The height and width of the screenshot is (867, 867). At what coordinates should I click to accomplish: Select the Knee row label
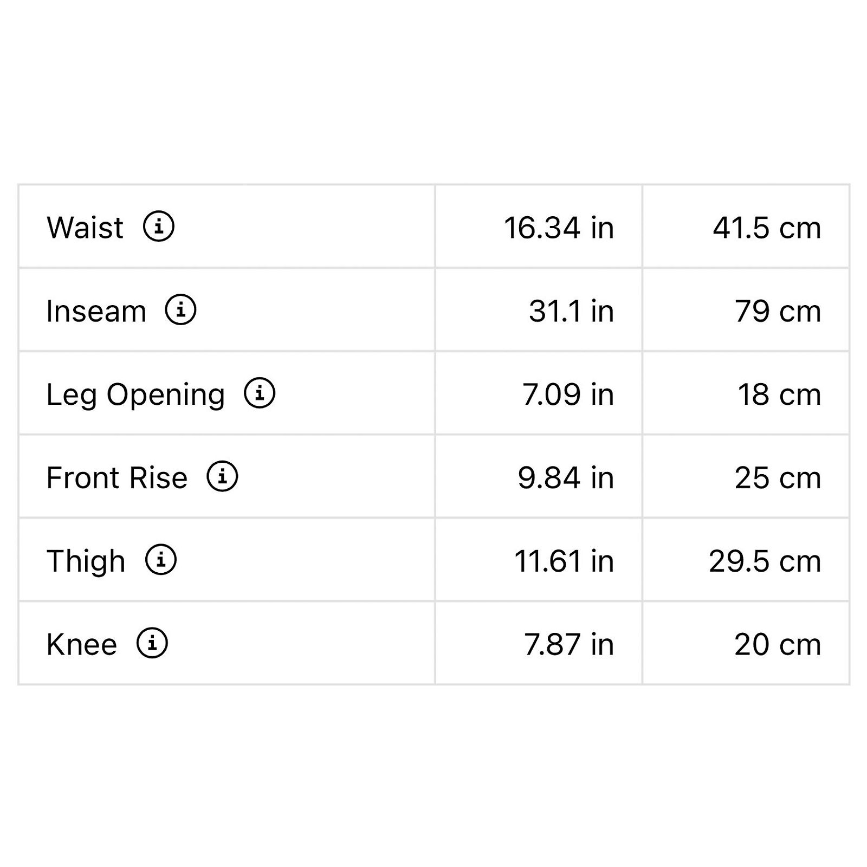82,644
